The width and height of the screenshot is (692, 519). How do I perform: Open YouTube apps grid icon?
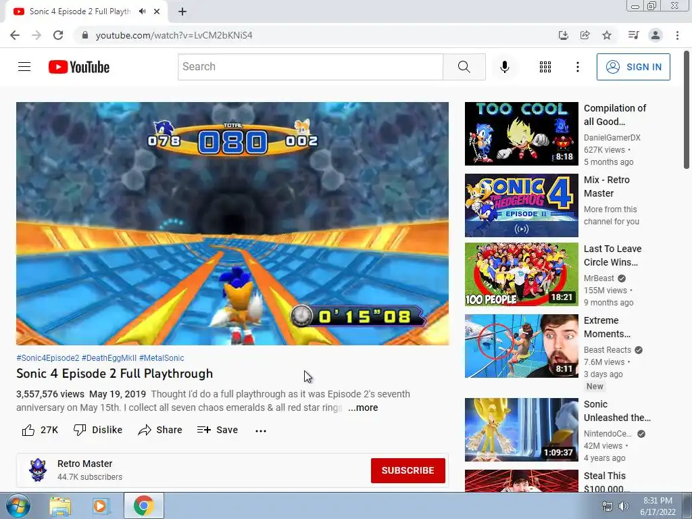pyautogui.click(x=545, y=67)
